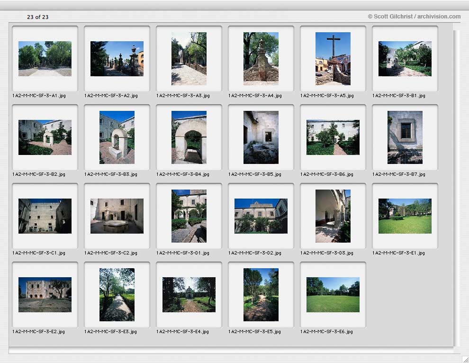Select thumbnail 1A2-M-MC-SF-3-D1.jpg cloister garden
The image size is (469, 363).
(x=189, y=216)
